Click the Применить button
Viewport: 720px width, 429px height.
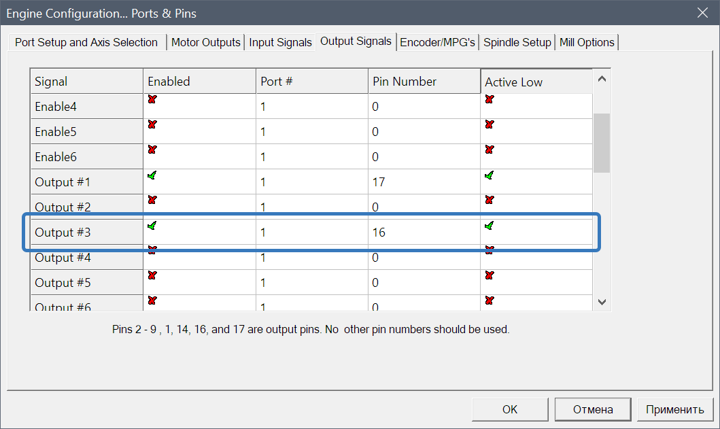pos(674,409)
